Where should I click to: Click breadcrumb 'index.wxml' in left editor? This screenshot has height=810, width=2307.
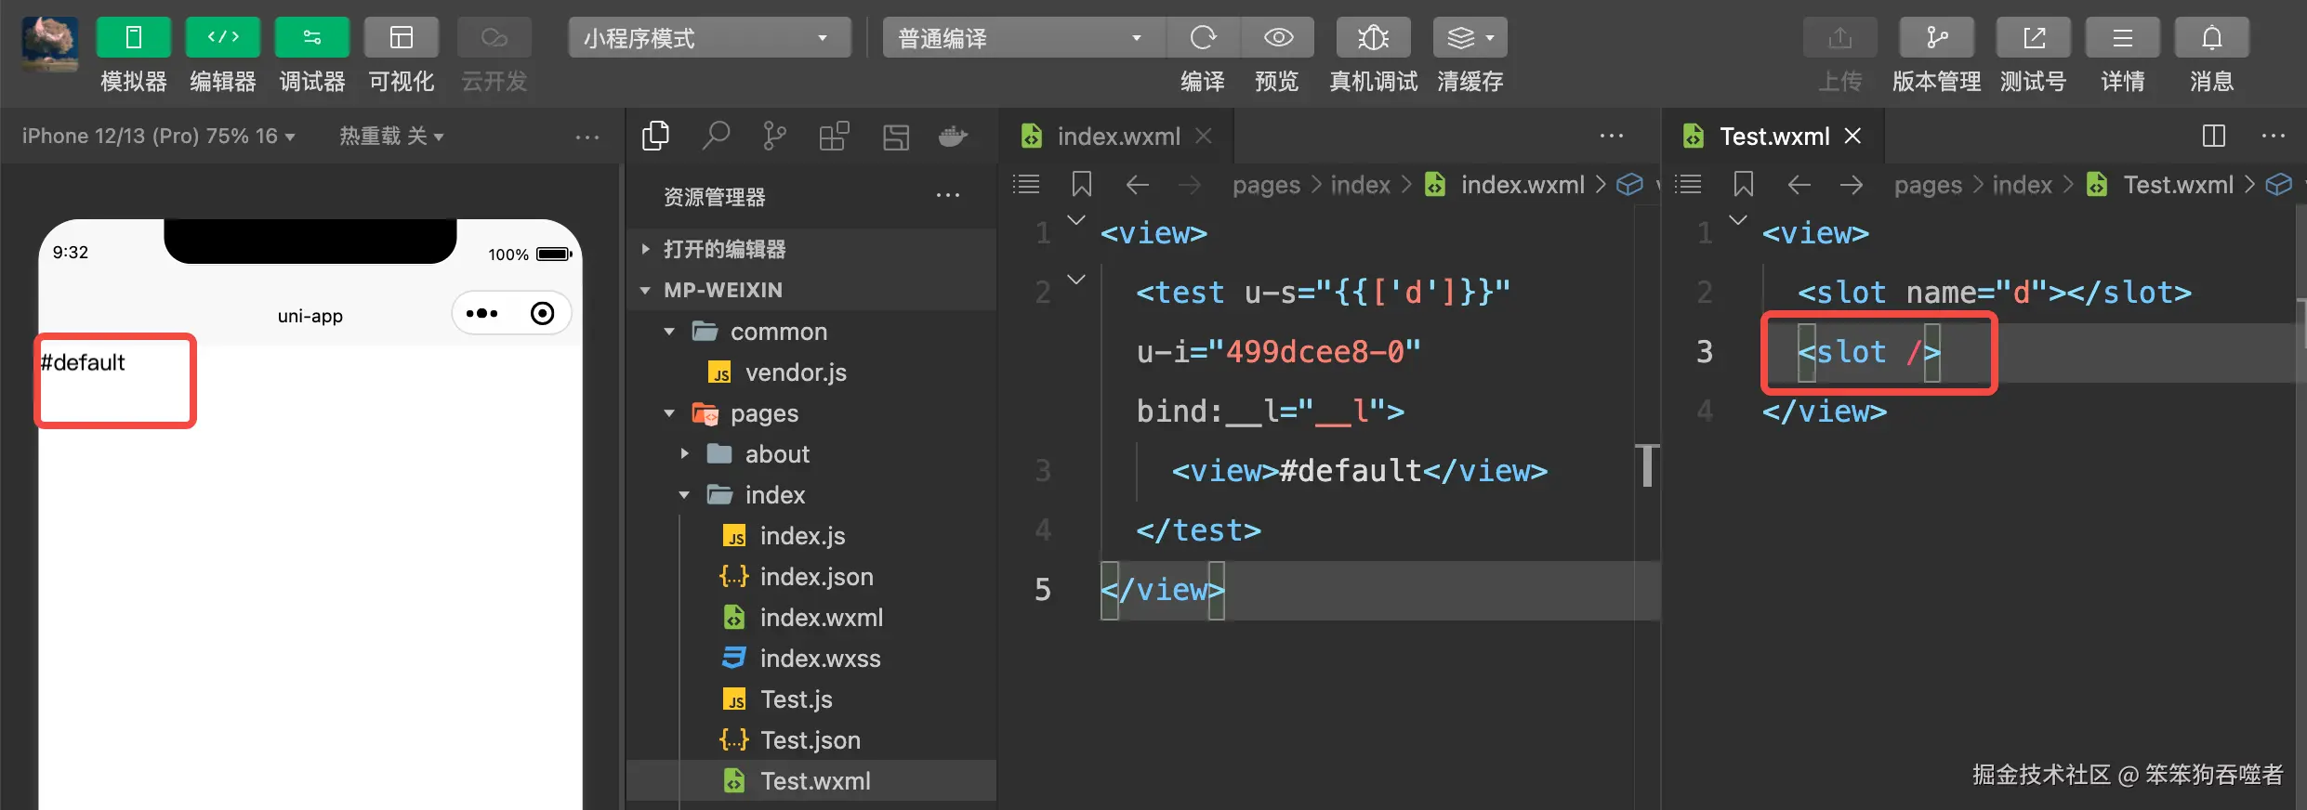1523,185
